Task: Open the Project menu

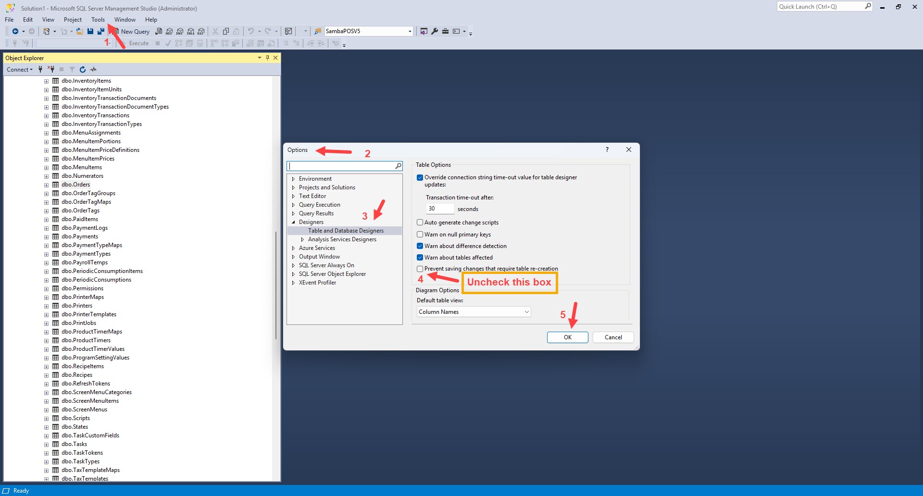Action: point(73,20)
